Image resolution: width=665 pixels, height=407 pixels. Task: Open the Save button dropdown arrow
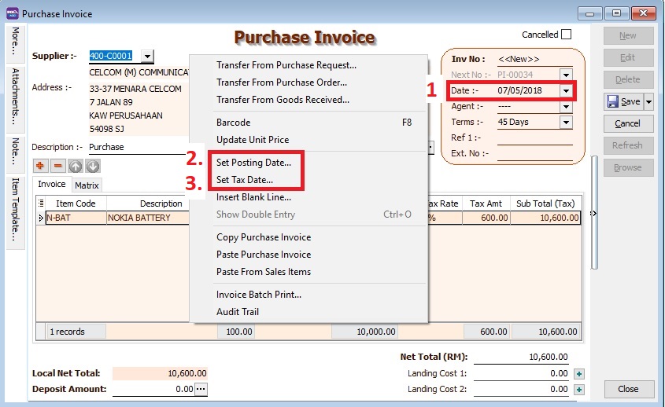click(x=648, y=101)
